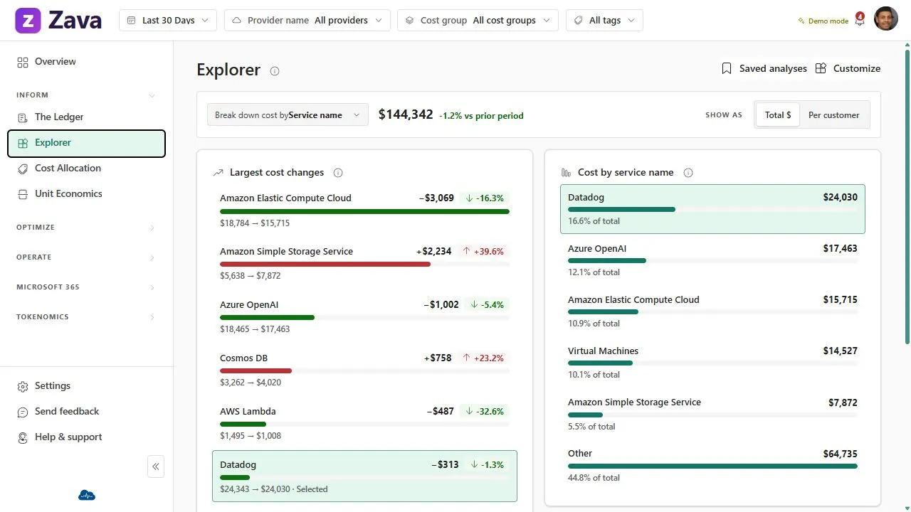Expand the TOKENOMICS sidebar section
Viewport: 911px width, 512px height.
[x=86, y=317]
